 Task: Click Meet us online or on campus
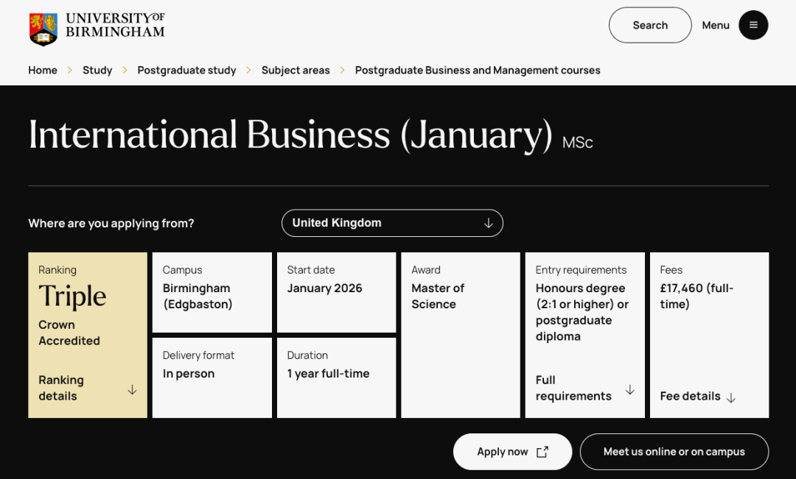coord(674,452)
